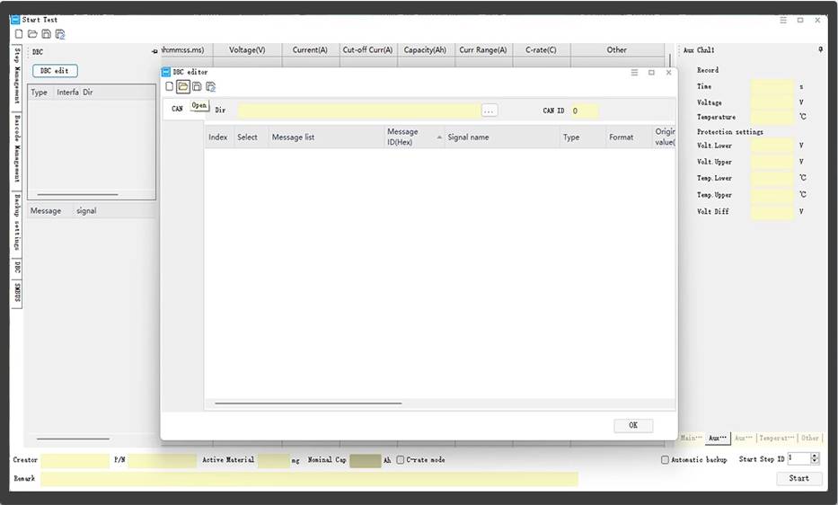This screenshot has width=838, height=505.
Task: Open the Barcode Management side tab
Action: (x=17, y=149)
